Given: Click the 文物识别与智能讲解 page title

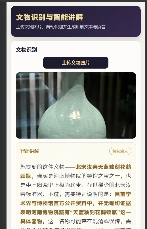Looking at the screenshot, I should [49, 17].
